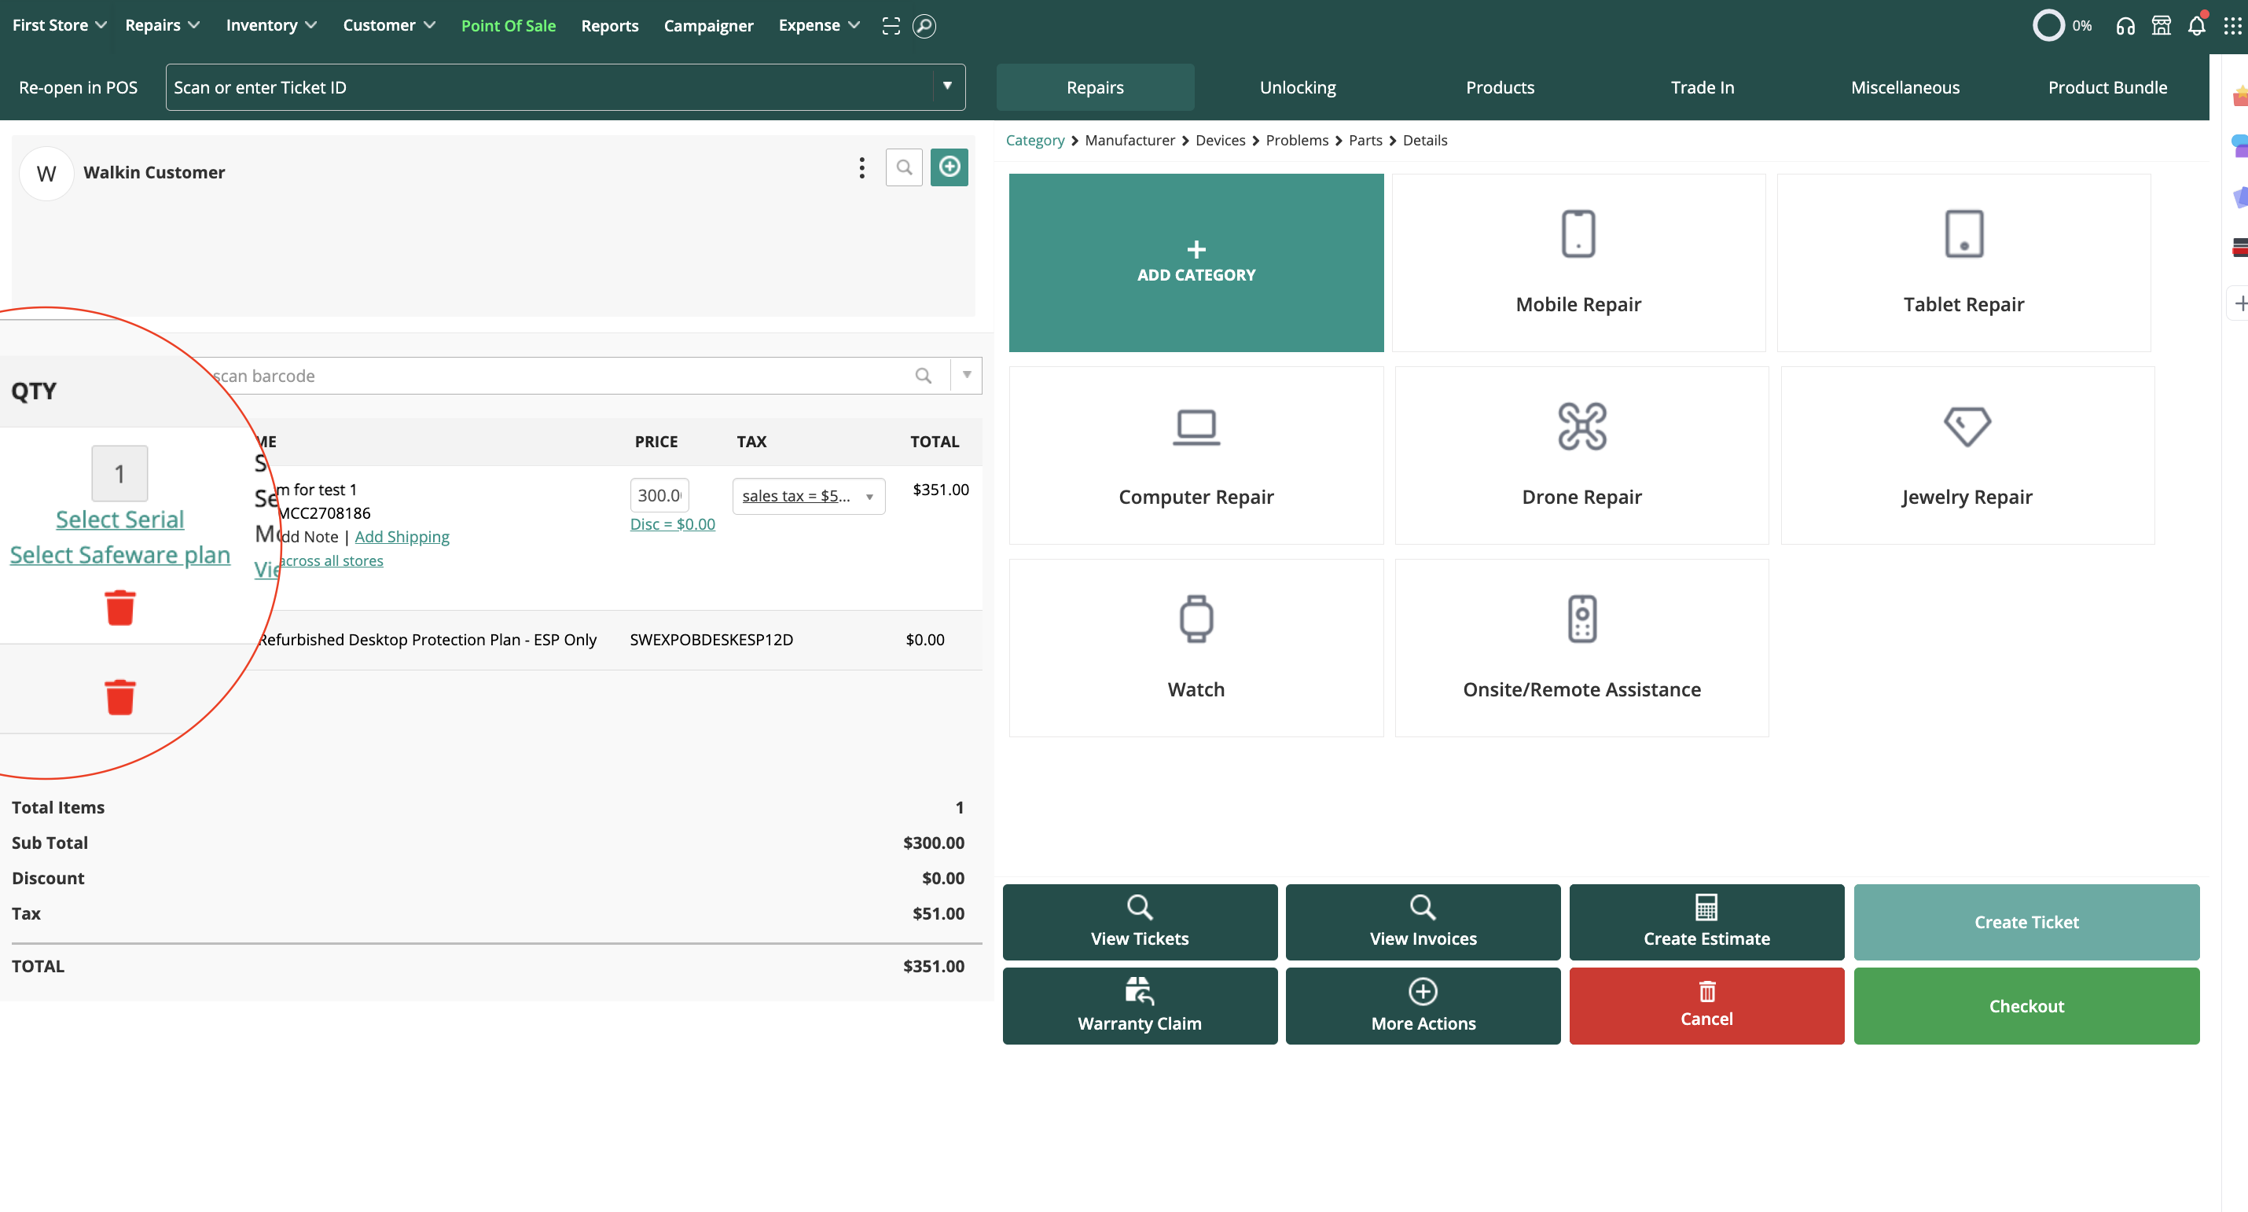Open Walkin Customer three-dot options menu

tap(861, 167)
